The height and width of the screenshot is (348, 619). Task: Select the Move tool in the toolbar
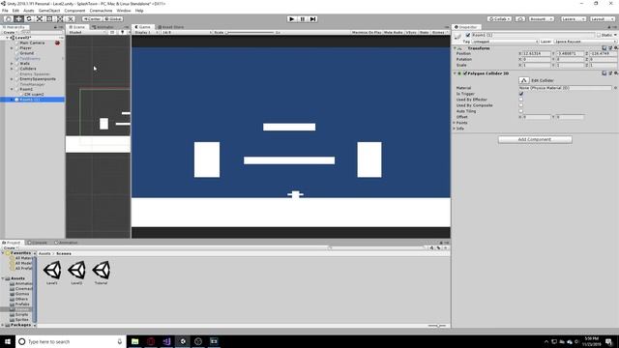18,19
